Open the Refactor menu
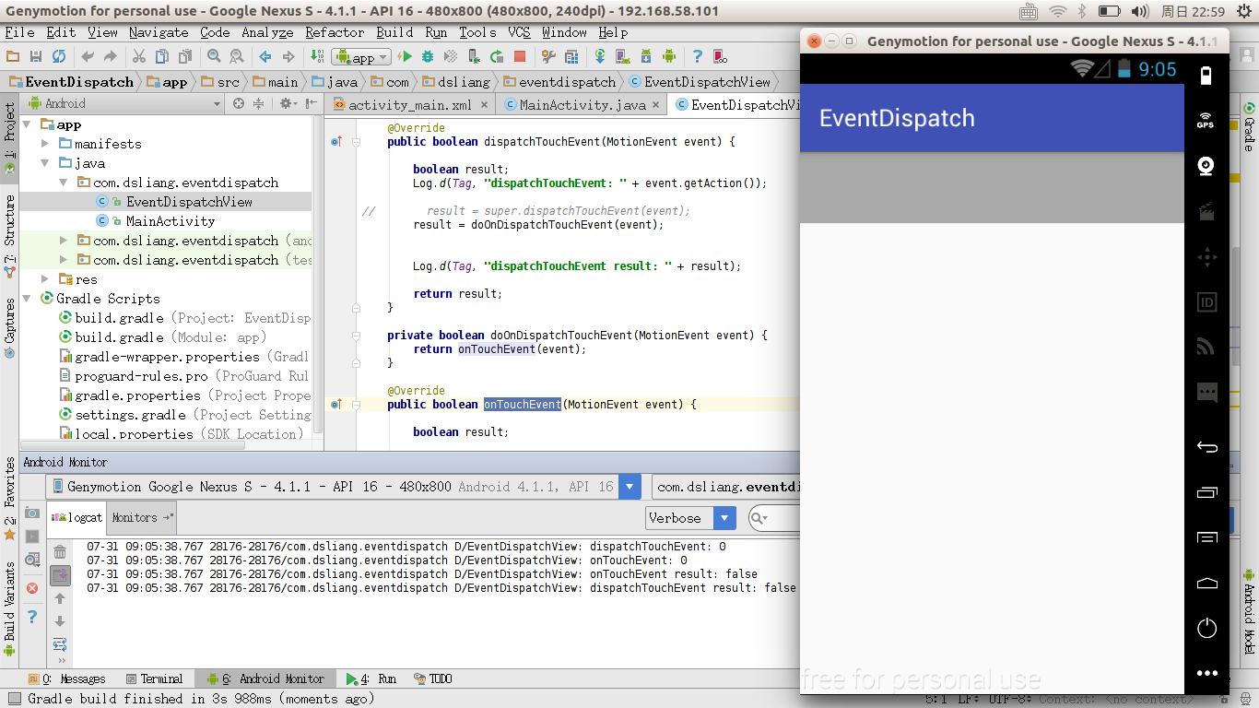Viewport: 1259px width, 708px height. click(x=335, y=32)
